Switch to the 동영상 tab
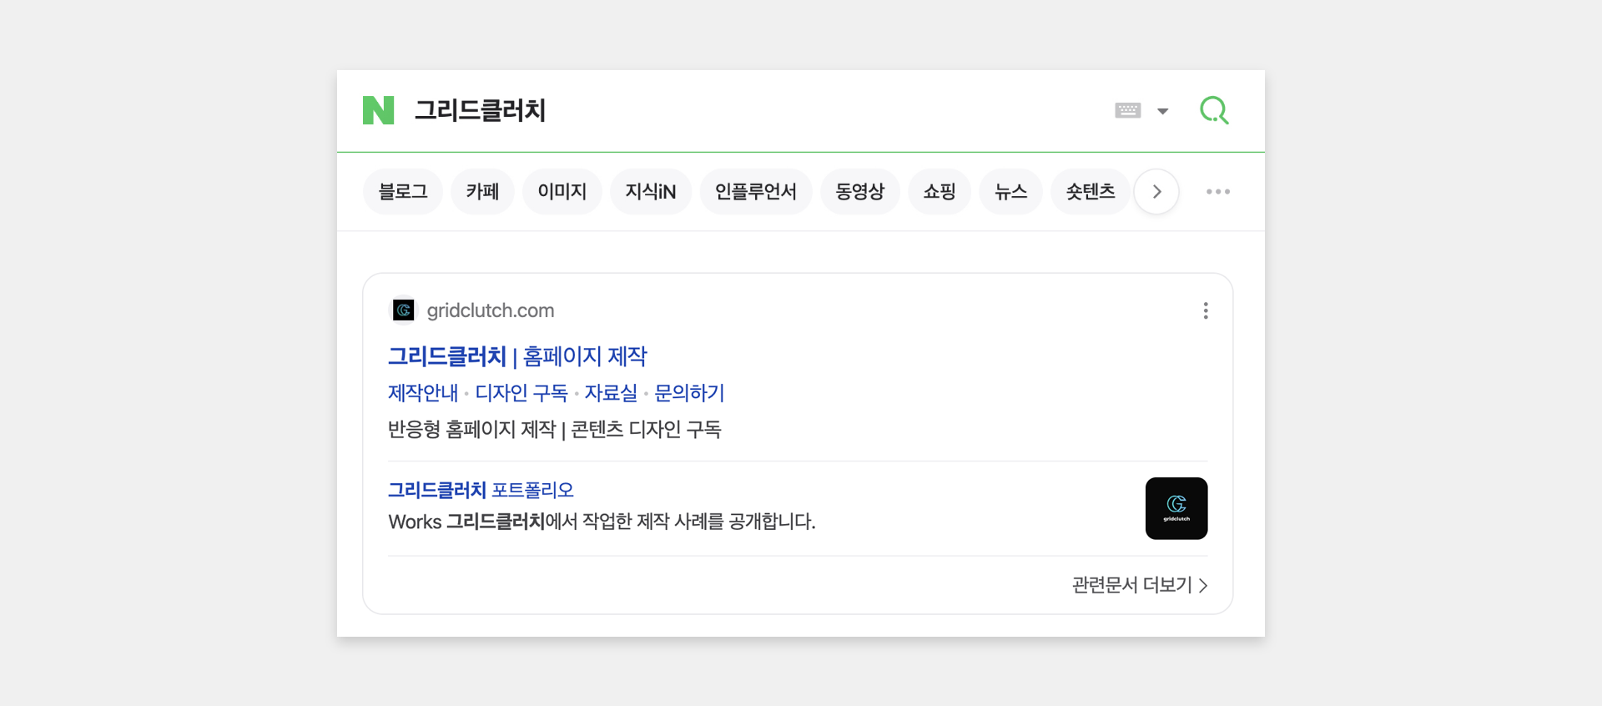Viewport: 1602px width, 706px height. 860,192
